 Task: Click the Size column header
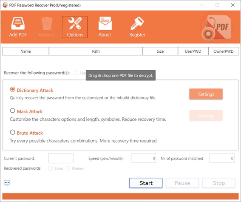[160, 51]
